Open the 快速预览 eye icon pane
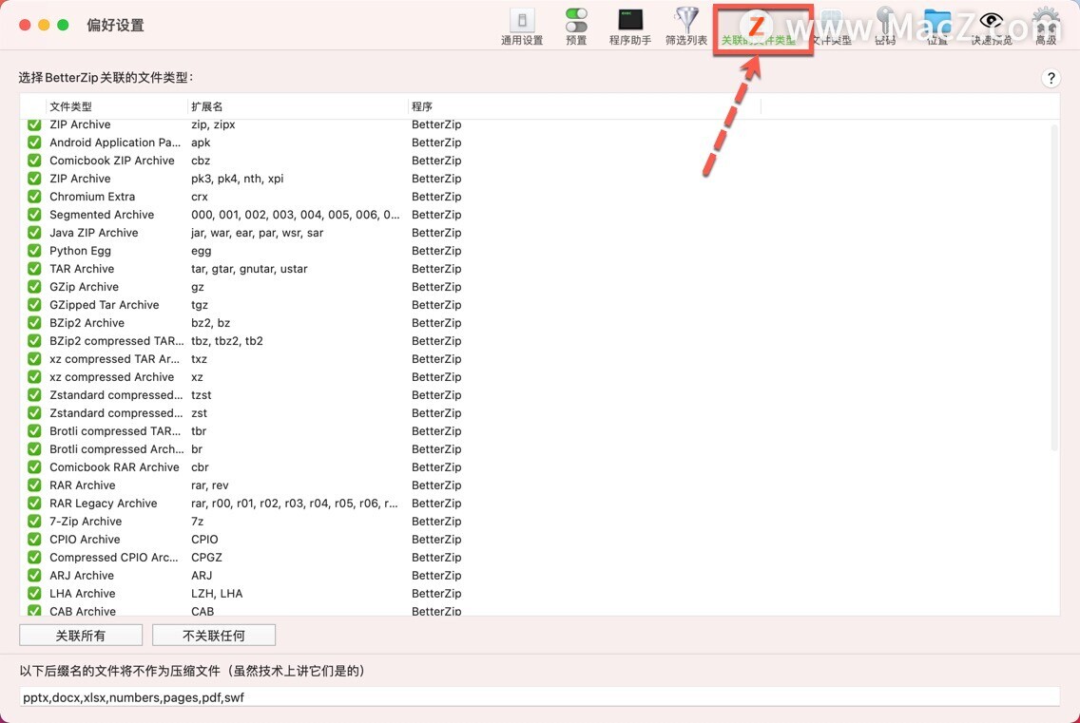 (992, 27)
